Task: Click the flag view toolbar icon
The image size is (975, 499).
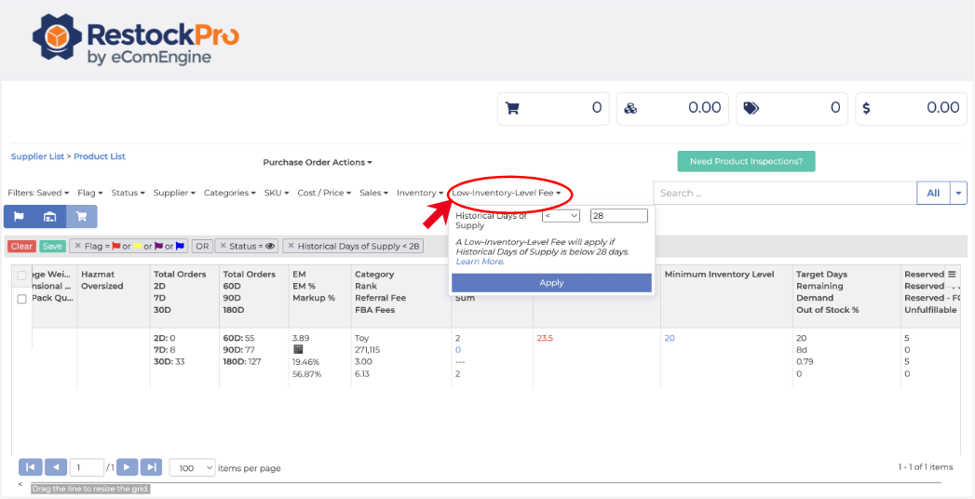Action: tap(19, 216)
